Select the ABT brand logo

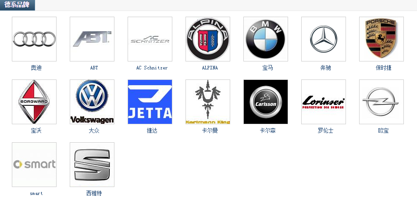[92, 39]
